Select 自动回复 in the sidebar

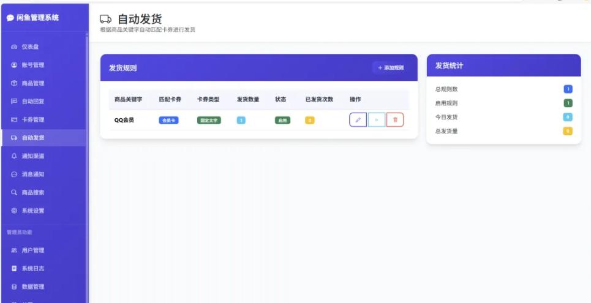(43, 101)
